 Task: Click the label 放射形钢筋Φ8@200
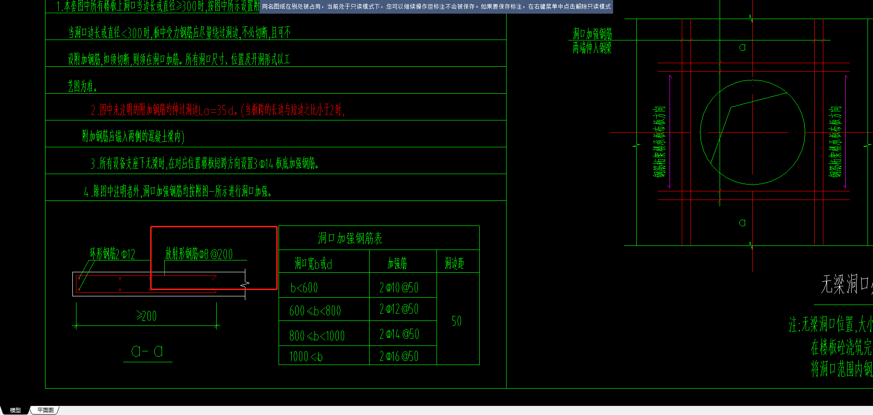pyautogui.click(x=199, y=254)
